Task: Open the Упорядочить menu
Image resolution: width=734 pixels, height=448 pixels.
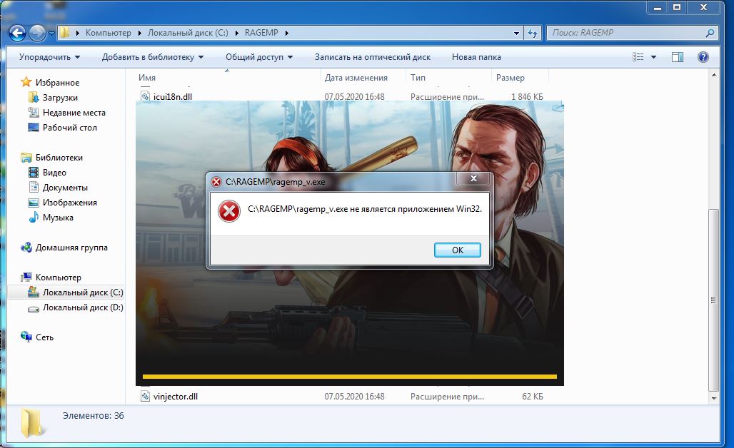Action: [49, 57]
